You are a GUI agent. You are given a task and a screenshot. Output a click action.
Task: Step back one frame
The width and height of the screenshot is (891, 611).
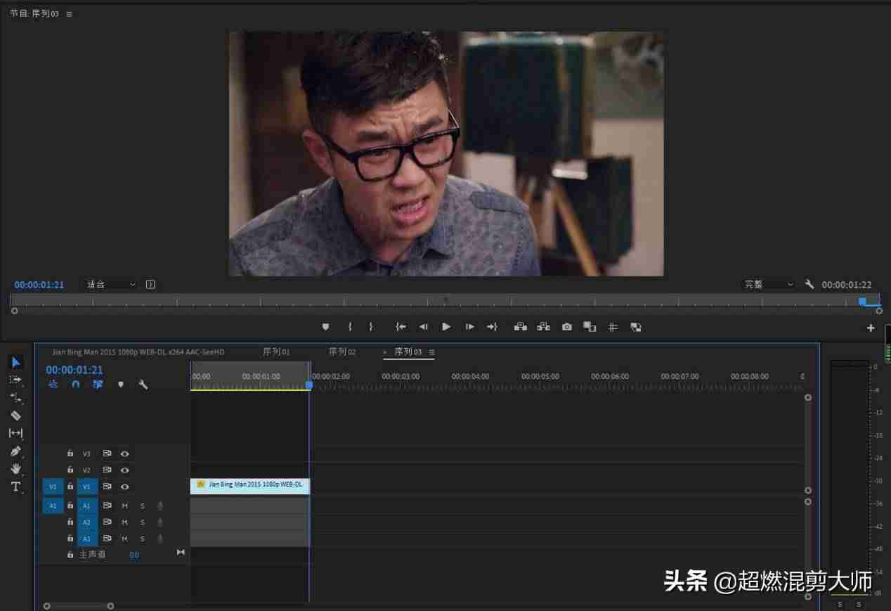423,327
